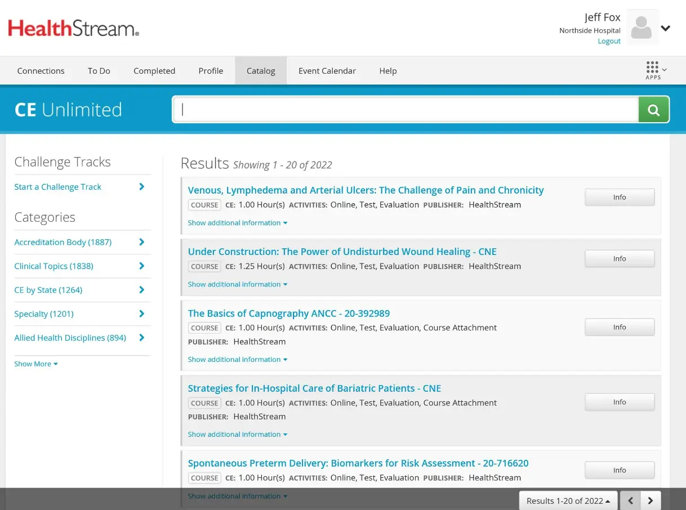Expand Show More categories
This screenshot has height=510, width=686.
click(x=35, y=364)
